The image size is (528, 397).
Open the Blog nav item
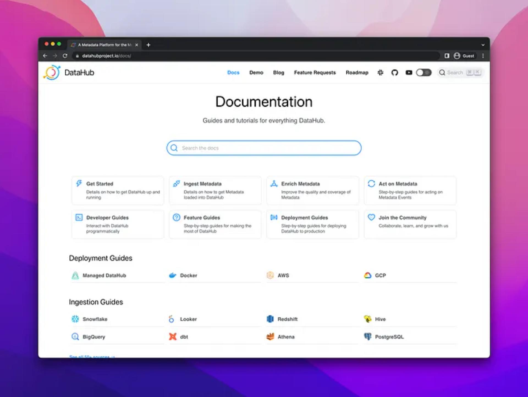point(279,73)
